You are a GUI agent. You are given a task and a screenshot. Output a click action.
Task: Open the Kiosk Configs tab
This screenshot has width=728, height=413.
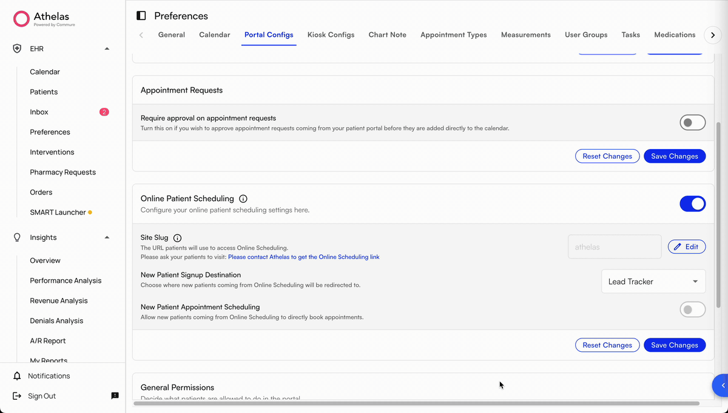click(331, 35)
